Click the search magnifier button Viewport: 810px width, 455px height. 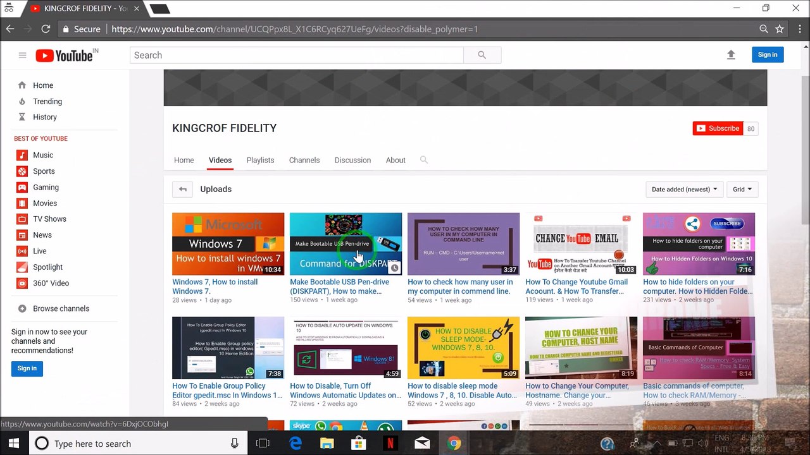click(482, 55)
